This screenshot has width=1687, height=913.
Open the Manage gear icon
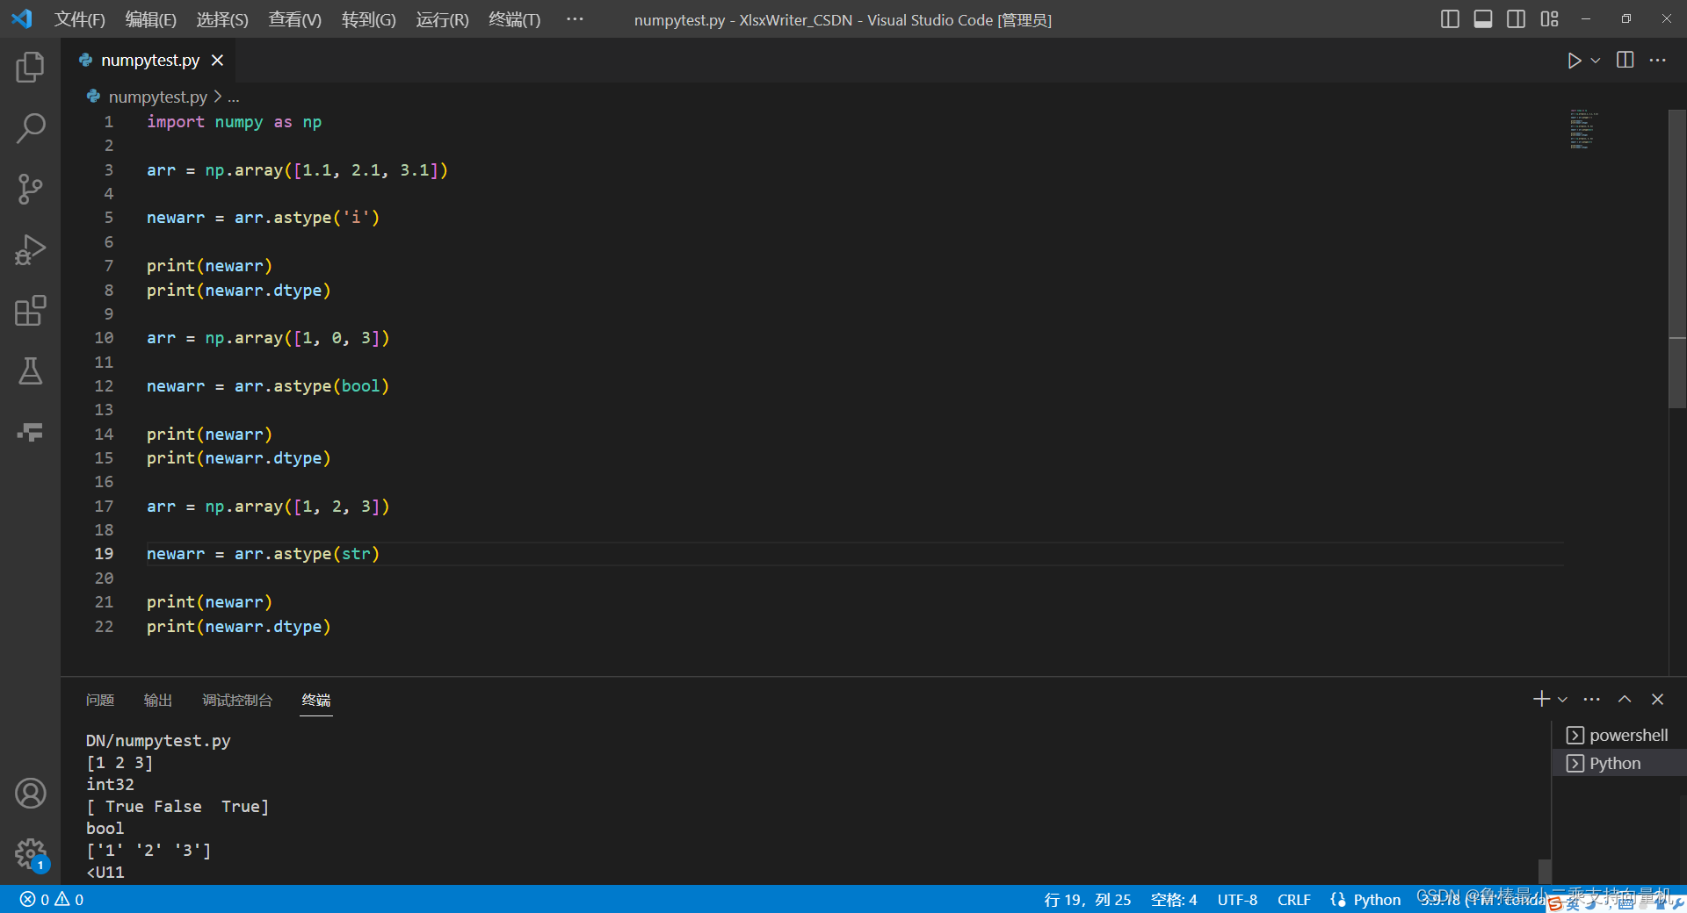click(x=30, y=853)
